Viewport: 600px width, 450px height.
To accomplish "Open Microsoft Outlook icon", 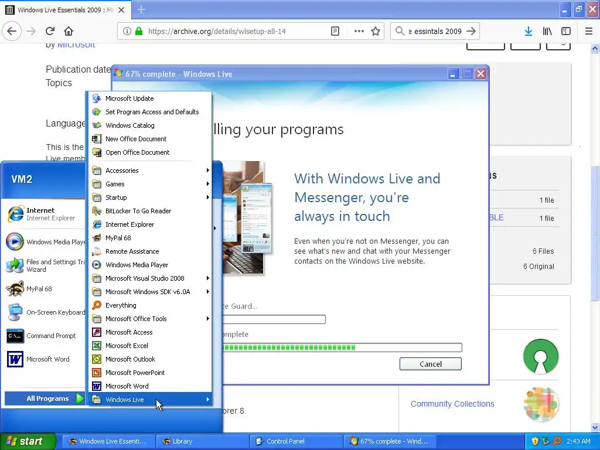I will [x=97, y=359].
